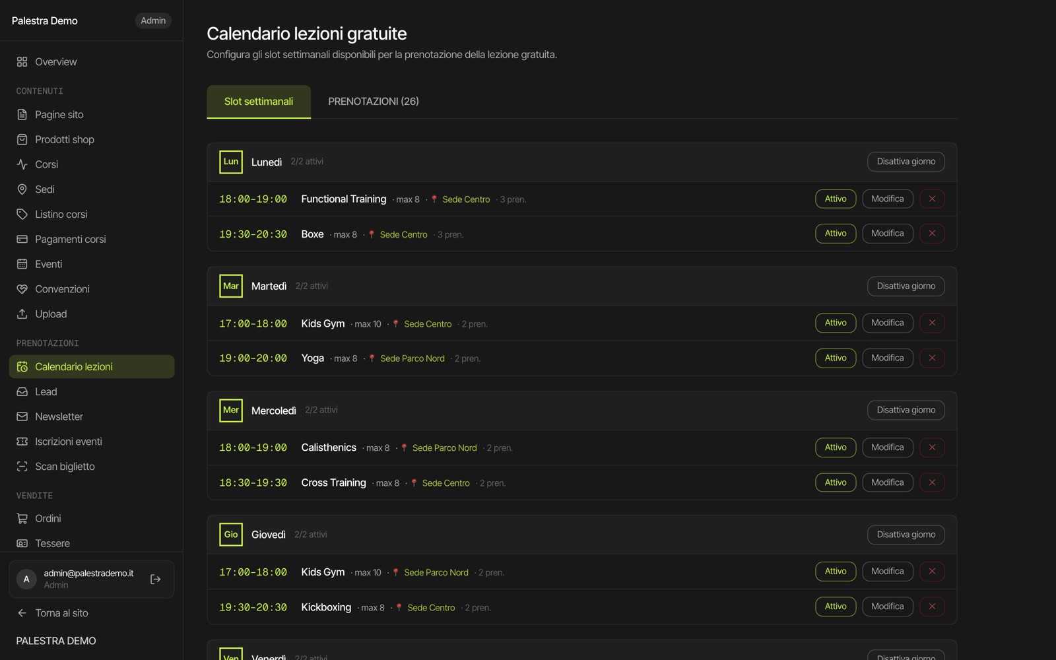The image size is (1056, 660).
Task: Click the Lead inbox icon
Action: click(22, 392)
